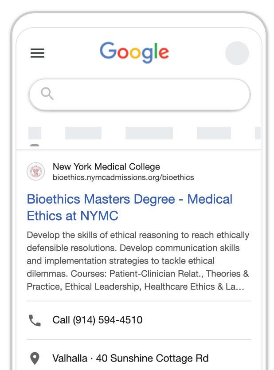
Task: Tap the location pin icon
Action: click(x=35, y=358)
